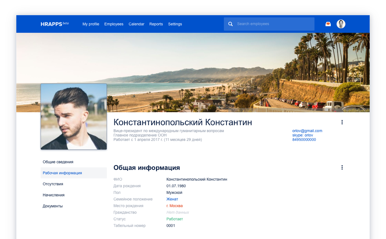Select Общие сведения sidebar tab

click(x=58, y=162)
